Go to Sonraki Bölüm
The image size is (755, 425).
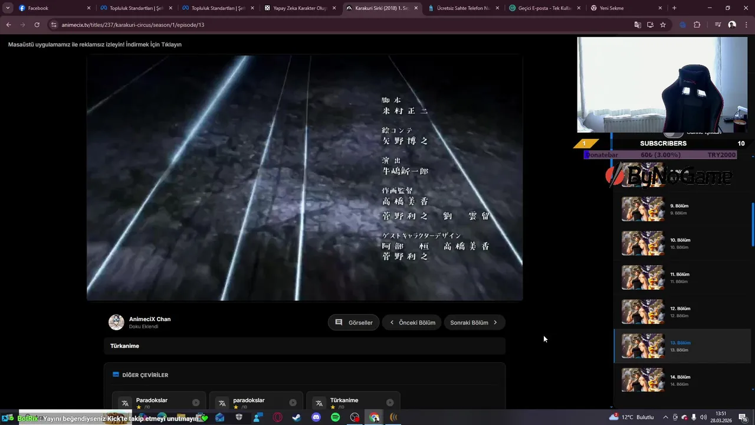pos(474,322)
